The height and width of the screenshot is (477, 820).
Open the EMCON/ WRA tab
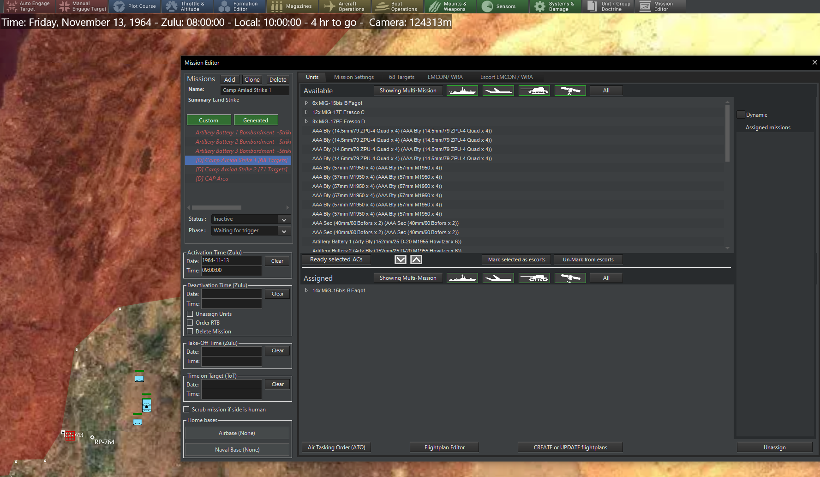pos(445,77)
